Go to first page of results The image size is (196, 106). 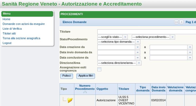[176, 22]
